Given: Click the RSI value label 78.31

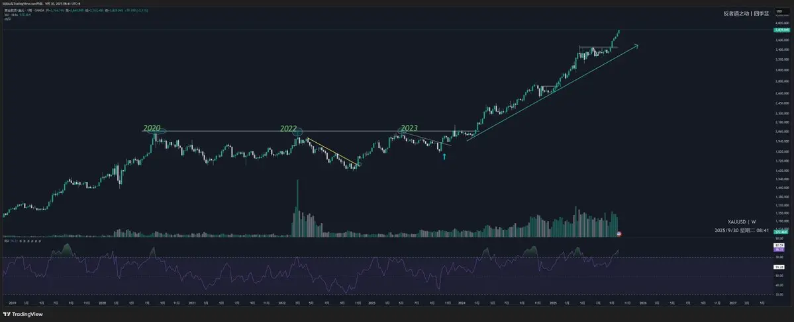Looking at the screenshot, I should (778, 249).
